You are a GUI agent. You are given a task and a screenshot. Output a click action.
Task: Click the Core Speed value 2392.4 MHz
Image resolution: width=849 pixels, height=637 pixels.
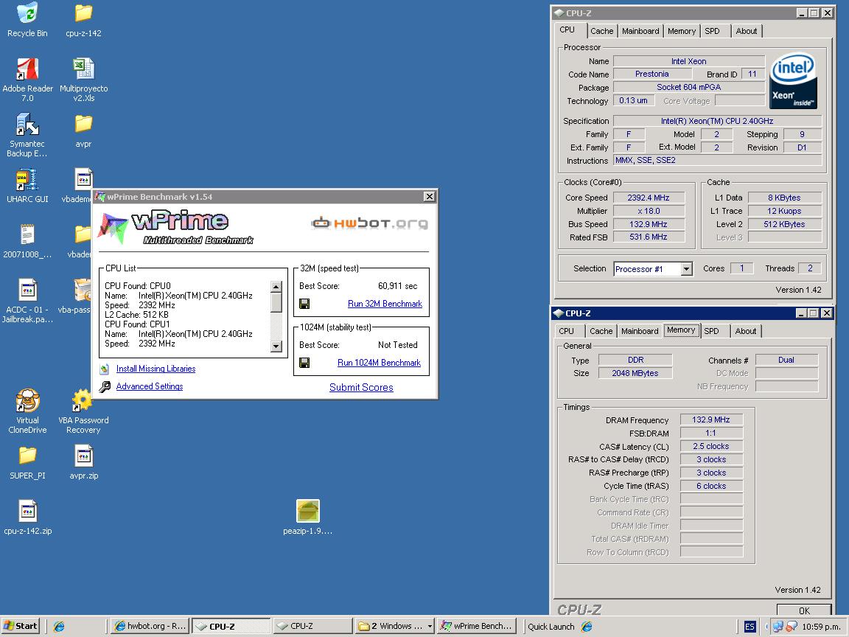point(649,198)
